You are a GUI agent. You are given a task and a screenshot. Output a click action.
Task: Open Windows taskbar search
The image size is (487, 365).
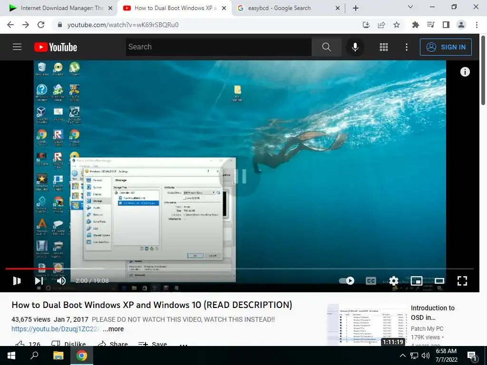(x=34, y=355)
